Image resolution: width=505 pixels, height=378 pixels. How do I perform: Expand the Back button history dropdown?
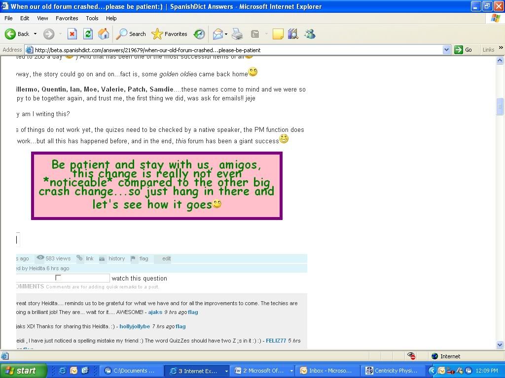(35, 34)
